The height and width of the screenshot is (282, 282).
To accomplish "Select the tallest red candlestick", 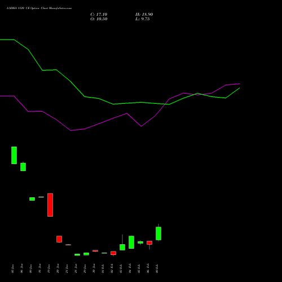I will pos(50,205).
